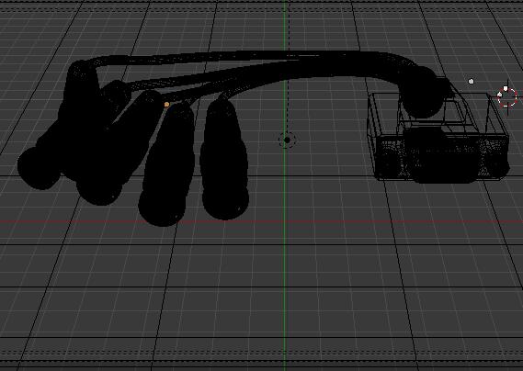Image resolution: width=523 pixels, height=371 pixels.
Task: Click white dot on 3D cursor's left edge
Action: 500,96
